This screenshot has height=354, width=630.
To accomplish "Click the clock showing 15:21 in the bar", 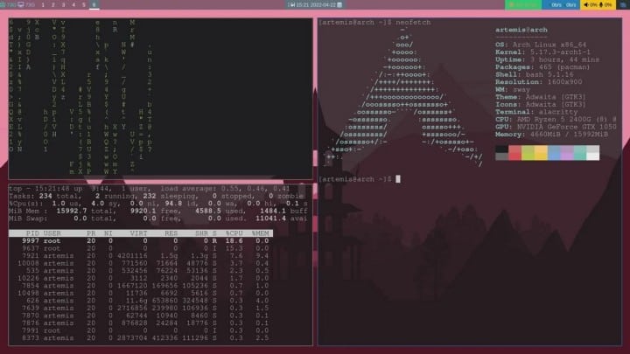I will coord(304,5).
